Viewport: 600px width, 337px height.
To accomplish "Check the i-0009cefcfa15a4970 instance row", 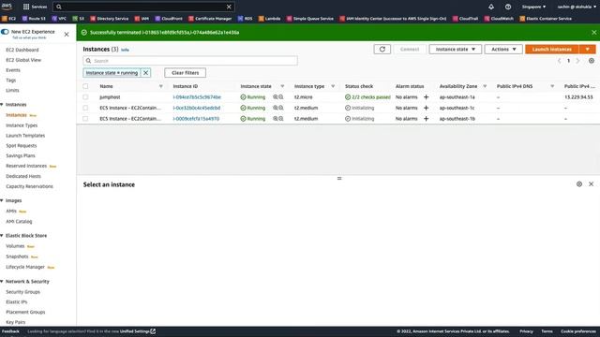I will click(85, 119).
